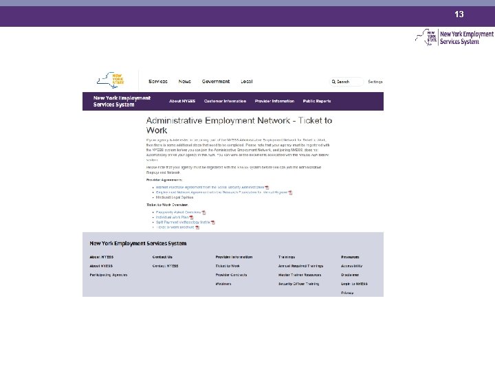Viewport: 495px width, 371px height.
Task: Open Privacy footer link
Action: [x=347, y=293]
